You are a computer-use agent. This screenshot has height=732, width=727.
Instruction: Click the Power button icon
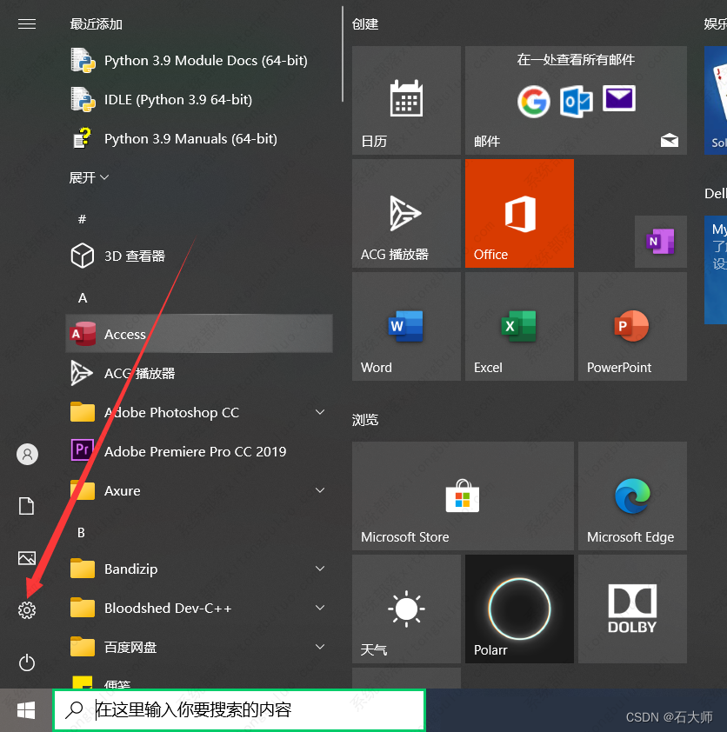(27, 663)
